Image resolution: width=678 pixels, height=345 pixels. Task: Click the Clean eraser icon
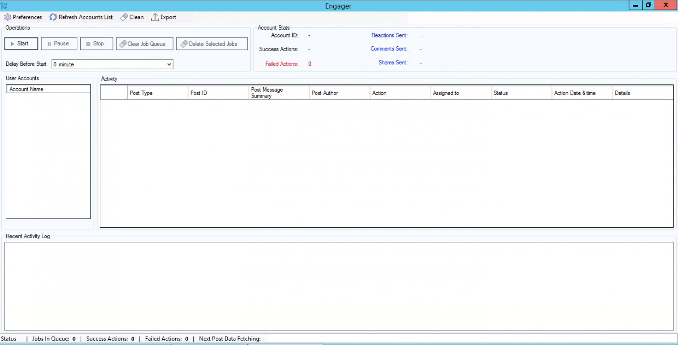coord(124,17)
